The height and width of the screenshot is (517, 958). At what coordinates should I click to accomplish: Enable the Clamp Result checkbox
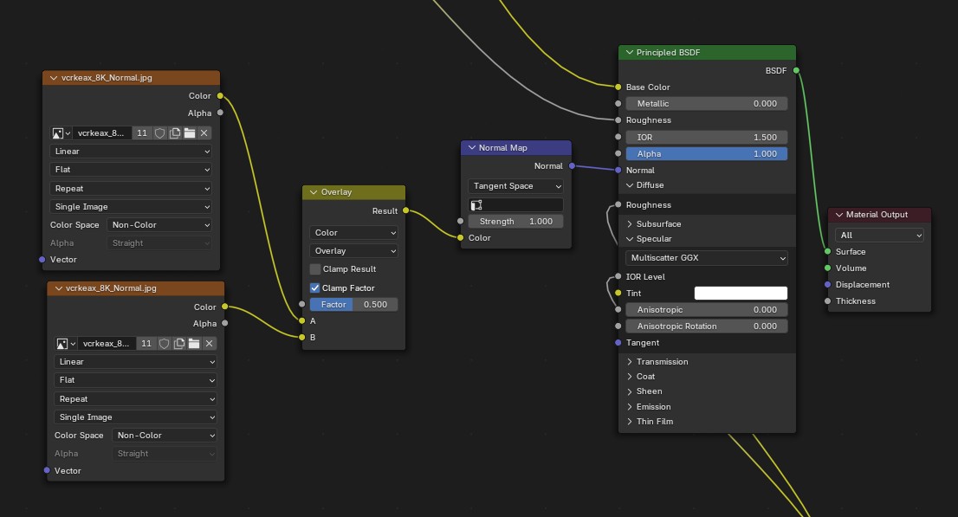pyautogui.click(x=315, y=268)
